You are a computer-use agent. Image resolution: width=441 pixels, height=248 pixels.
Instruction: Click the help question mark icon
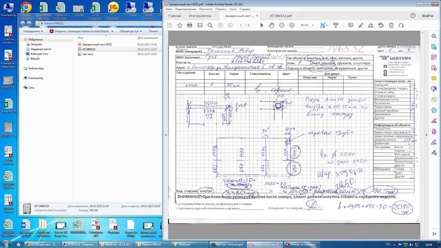pos(413,16)
